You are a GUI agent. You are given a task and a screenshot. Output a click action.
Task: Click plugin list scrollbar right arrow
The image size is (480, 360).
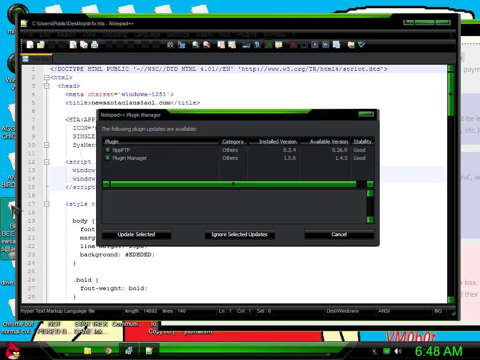coord(370,184)
